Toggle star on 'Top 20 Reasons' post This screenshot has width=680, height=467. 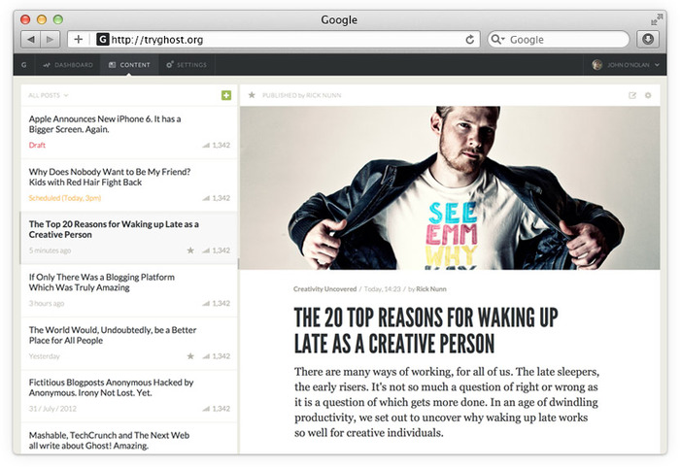[190, 250]
